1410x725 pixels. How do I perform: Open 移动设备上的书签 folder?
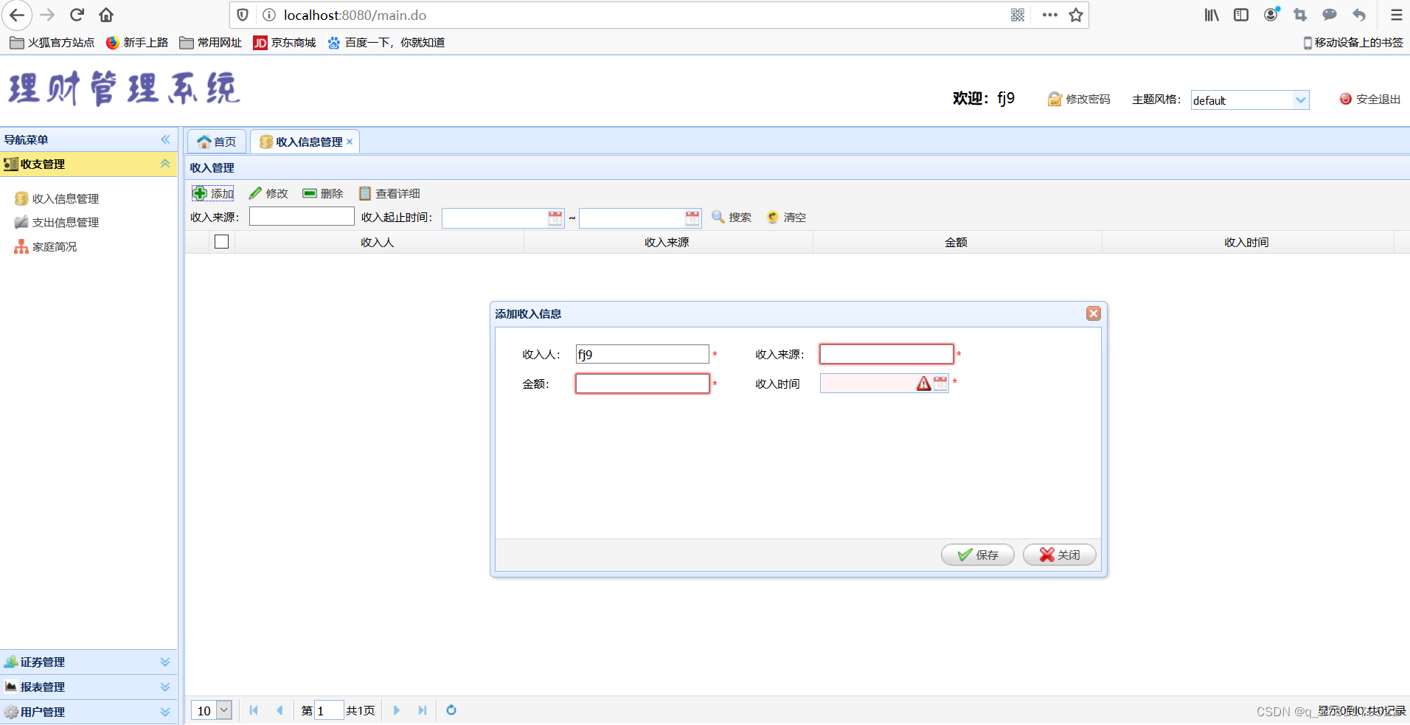[x=1353, y=43]
